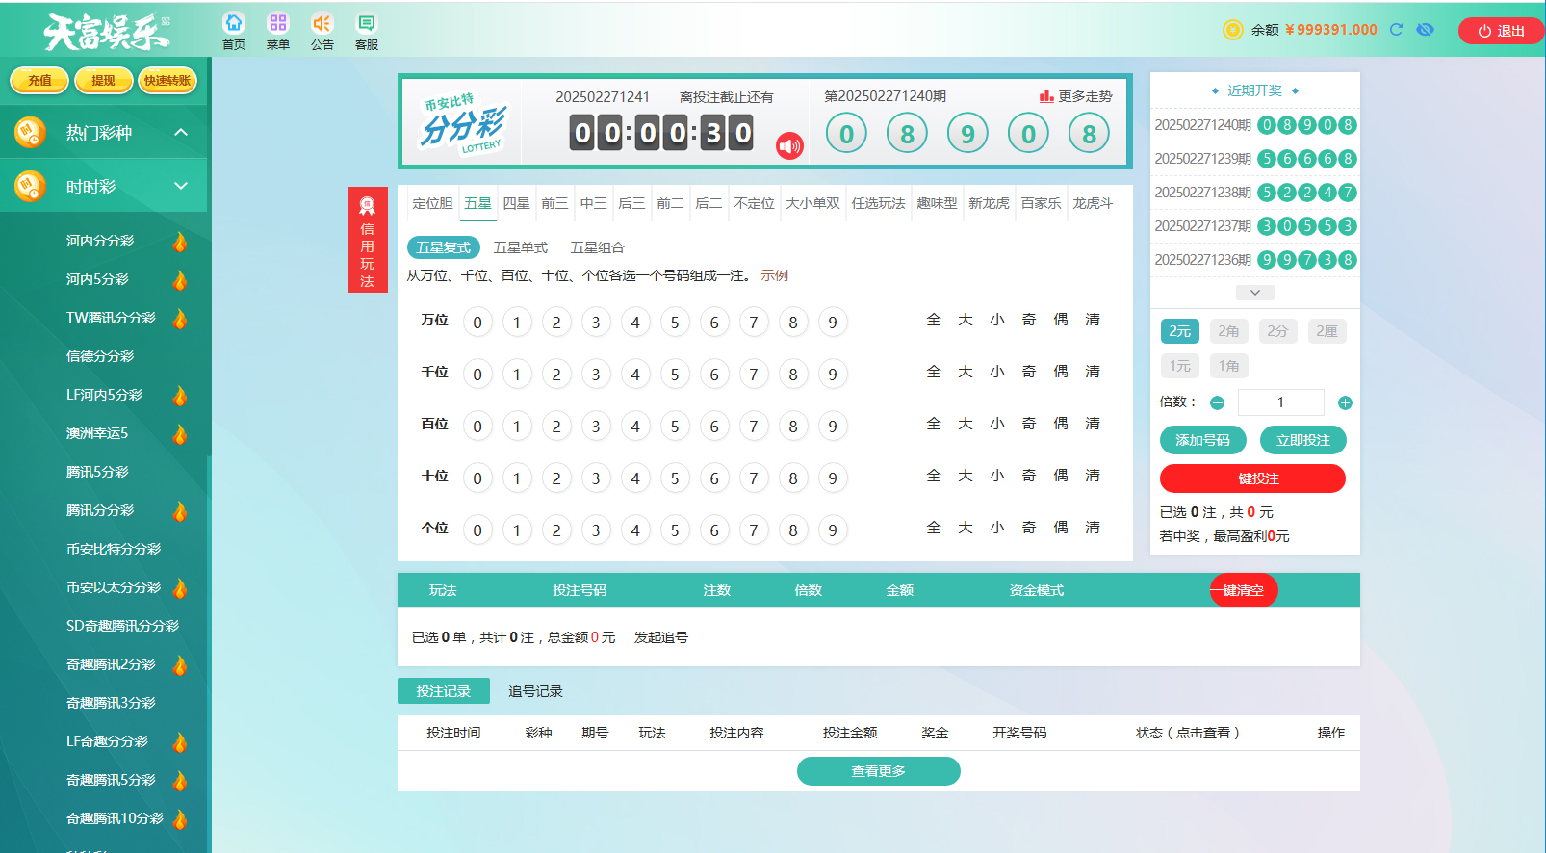Expand more recent draw results
1546x853 pixels.
(x=1254, y=292)
